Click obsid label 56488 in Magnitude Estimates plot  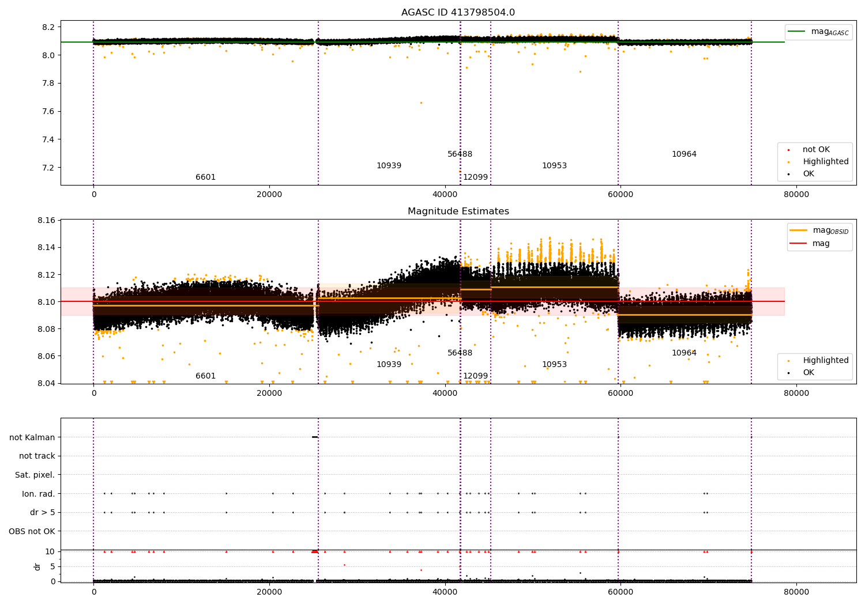[x=460, y=353]
